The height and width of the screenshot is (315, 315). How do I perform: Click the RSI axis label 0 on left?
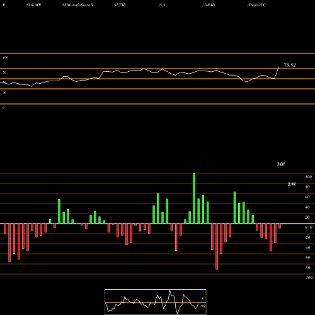[x=3, y=108]
